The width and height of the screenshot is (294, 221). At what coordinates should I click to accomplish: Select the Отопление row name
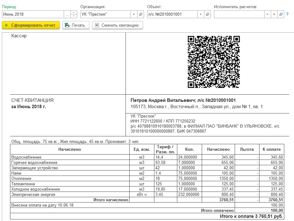(21, 179)
